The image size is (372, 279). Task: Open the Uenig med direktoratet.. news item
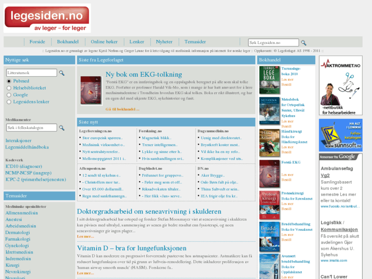(x=221, y=138)
